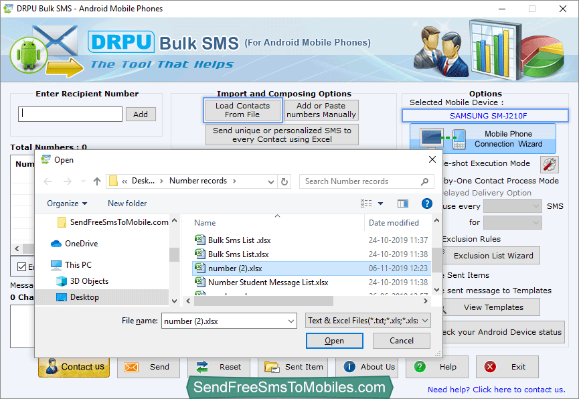Viewport: 579px width, 399px height.
Task: Click the Enter Recipient Number input field
Action: [70, 114]
